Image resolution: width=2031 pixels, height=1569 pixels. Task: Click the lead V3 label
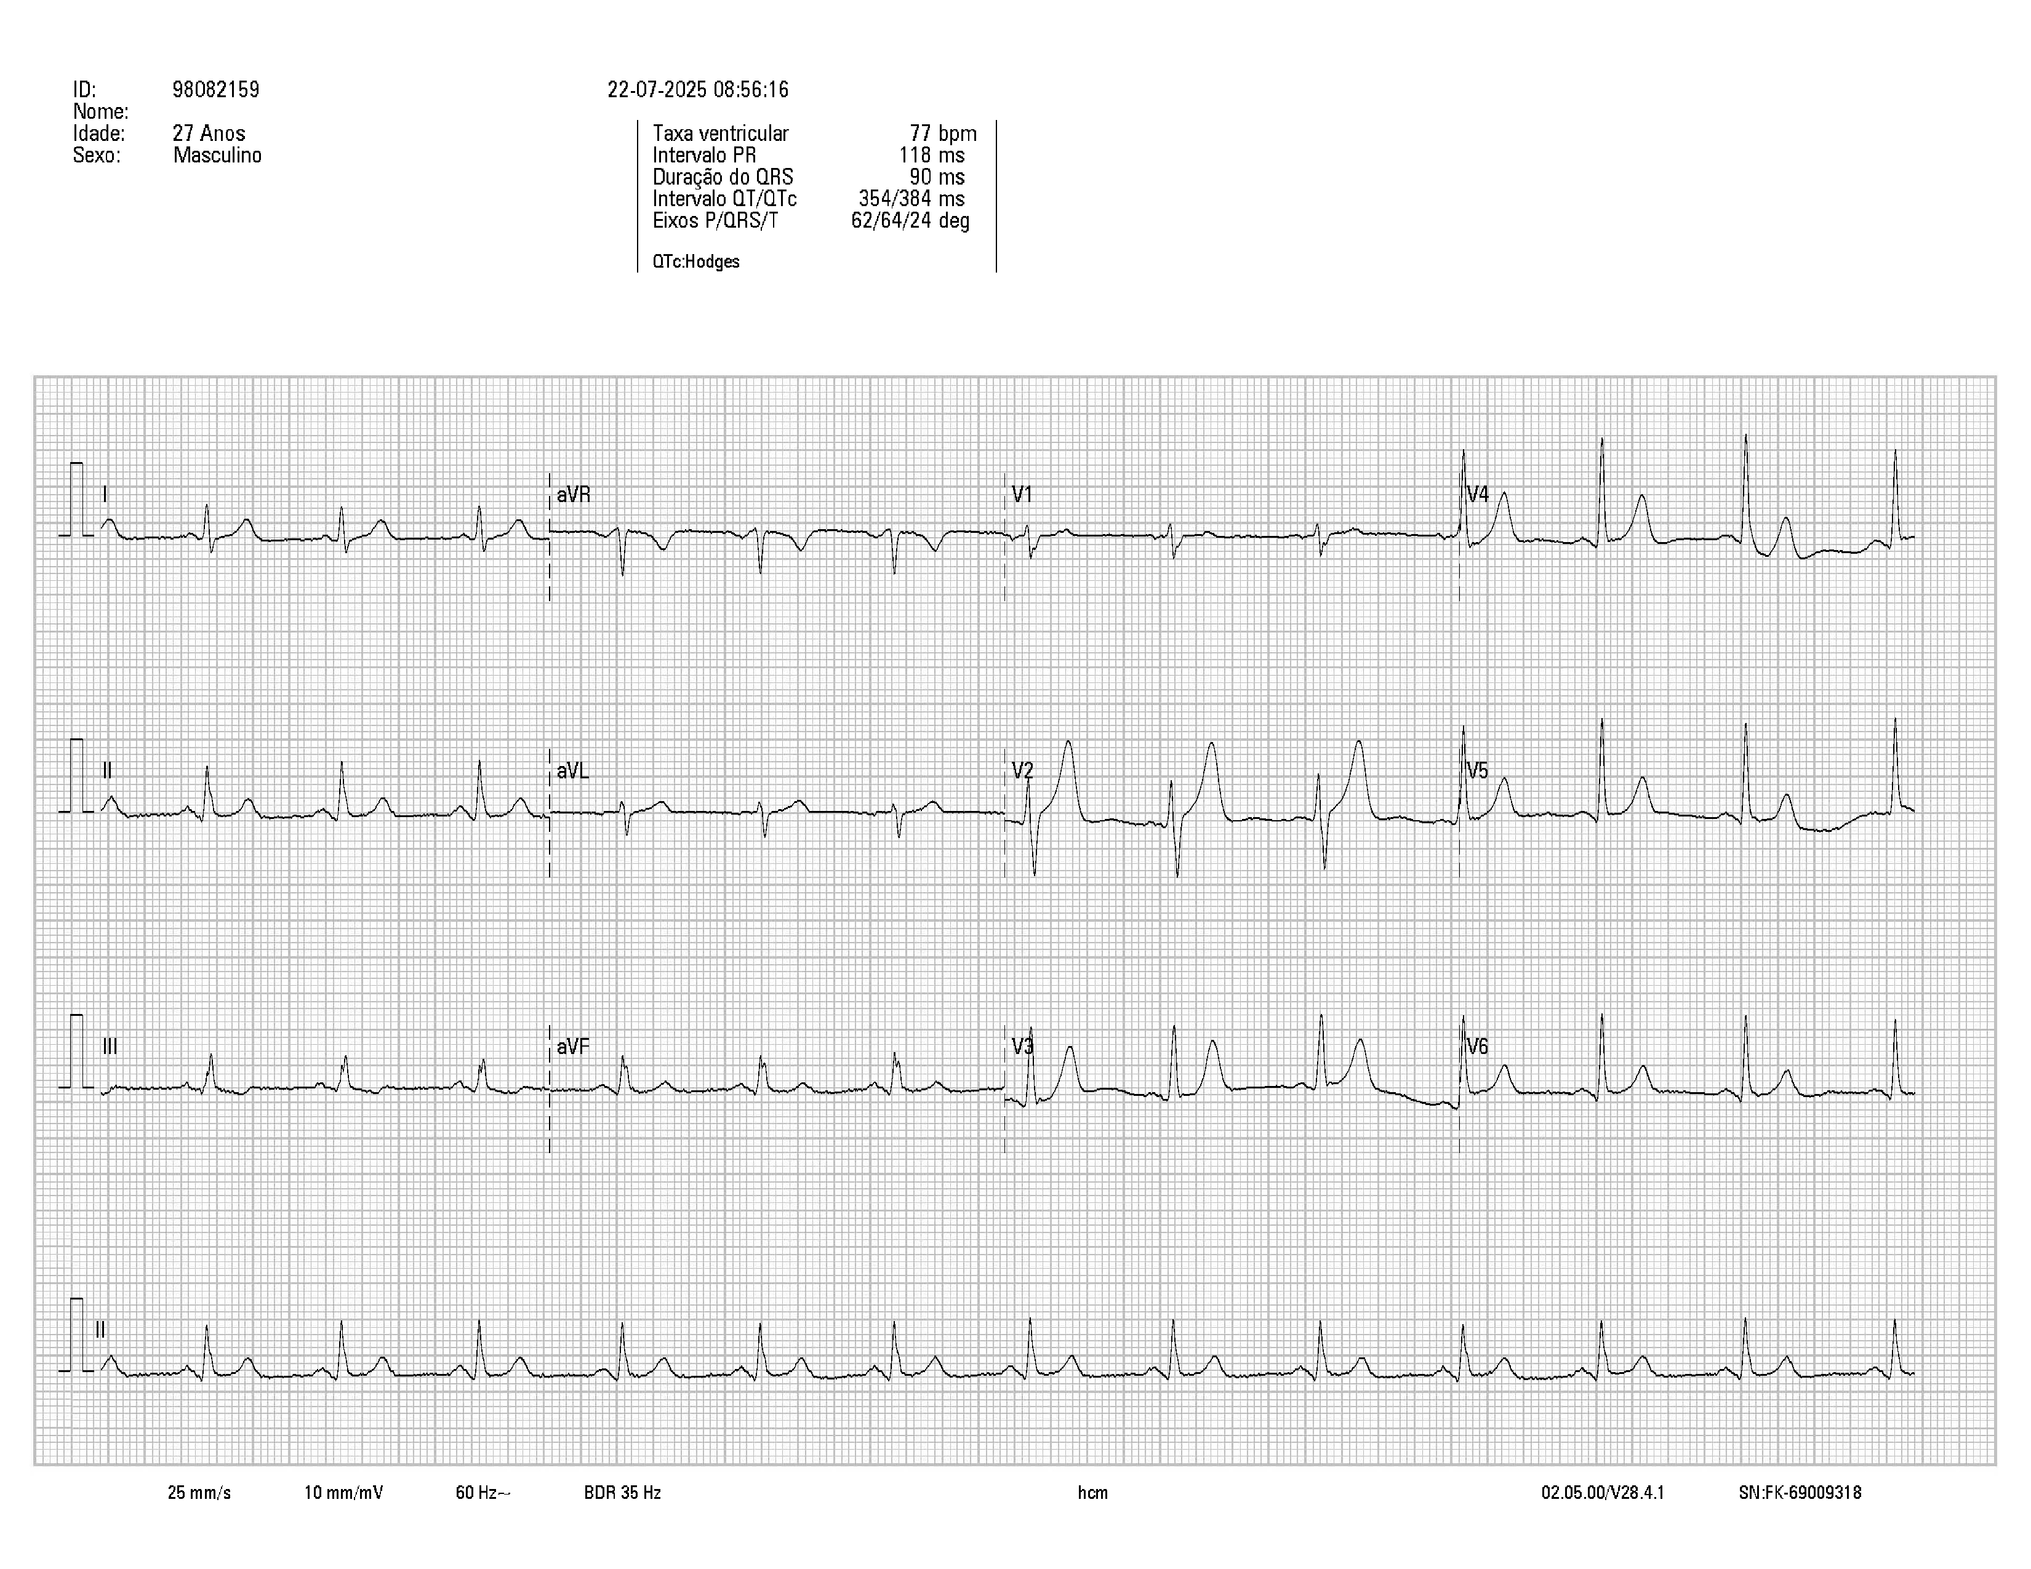tap(1023, 1047)
